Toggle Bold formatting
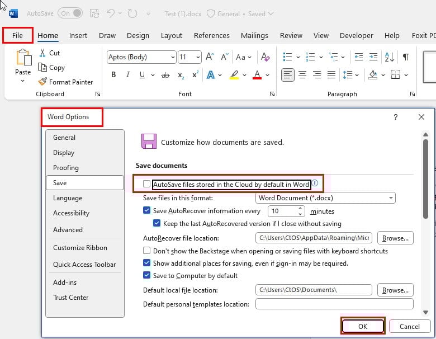The height and width of the screenshot is (339, 436). (113, 74)
